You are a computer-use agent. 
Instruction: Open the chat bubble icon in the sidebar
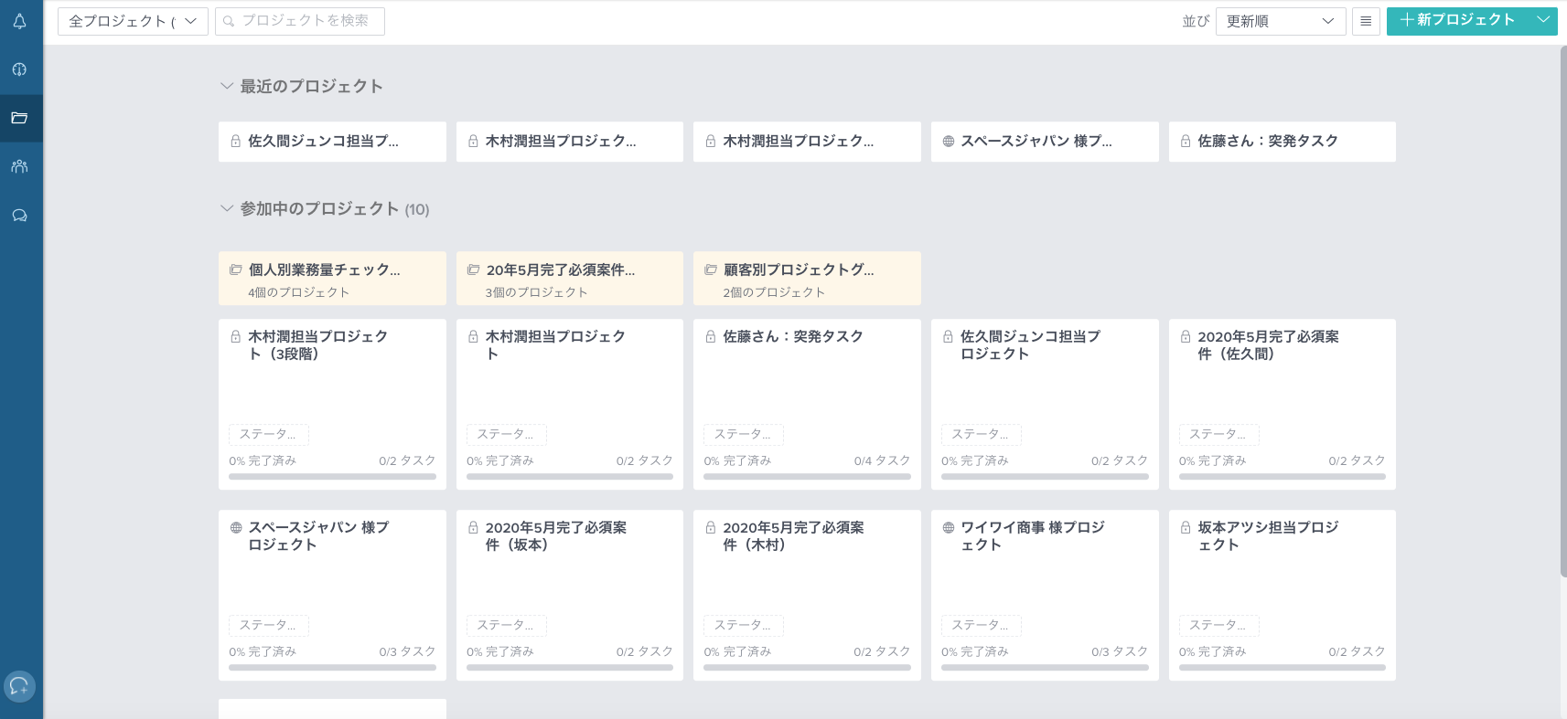coord(19,216)
